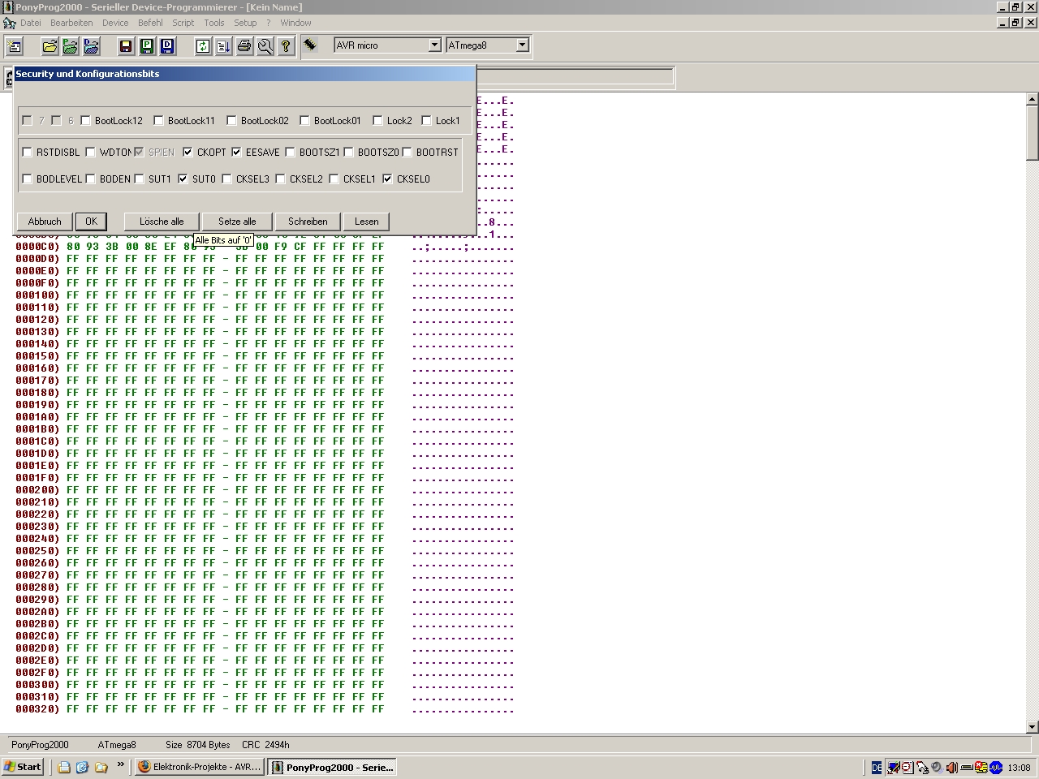The width and height of the screenshot is (1039, 779).
Task: Click the Lösche alle button
Action: coord(162,222)
